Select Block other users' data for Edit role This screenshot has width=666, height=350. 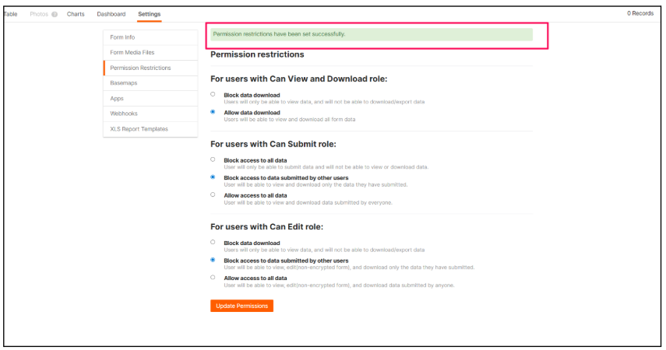[213, 260]
